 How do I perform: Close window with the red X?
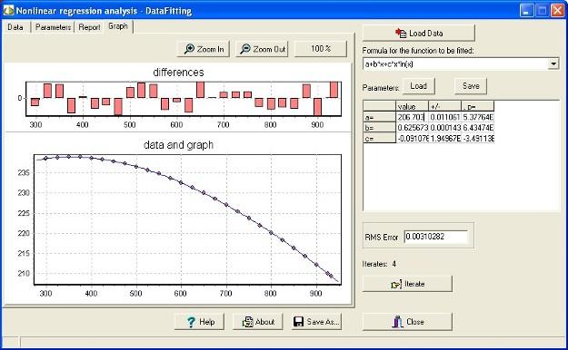[x=557, y=11]
